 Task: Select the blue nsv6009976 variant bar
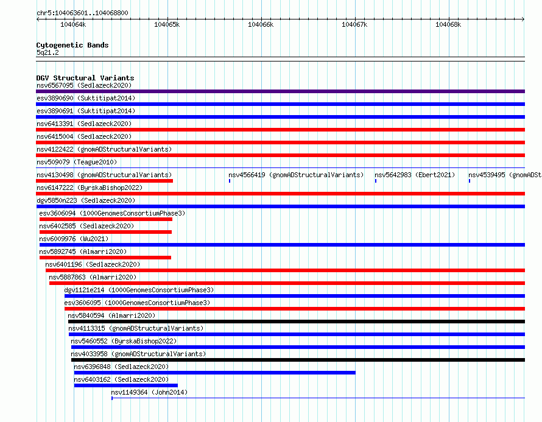[x=282, y=245]
